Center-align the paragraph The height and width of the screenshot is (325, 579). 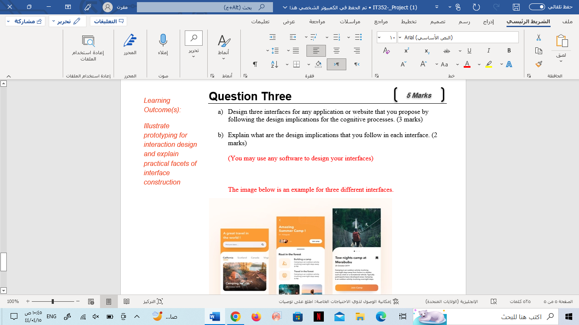(337, 51)
